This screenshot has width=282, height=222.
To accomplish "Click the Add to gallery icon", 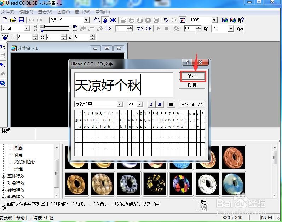I will coord(203,208).
